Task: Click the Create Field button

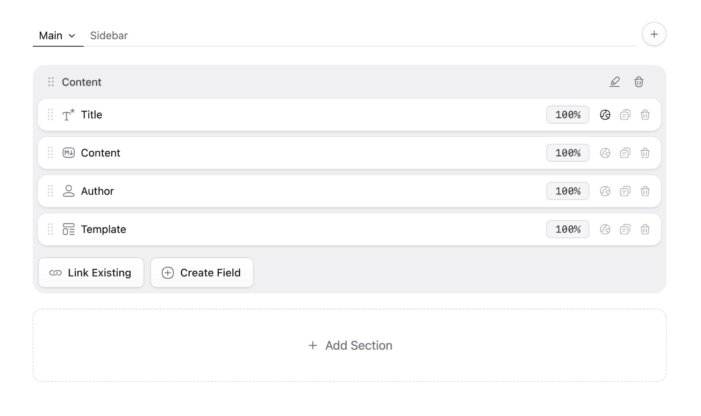Action: pos(202,273)
